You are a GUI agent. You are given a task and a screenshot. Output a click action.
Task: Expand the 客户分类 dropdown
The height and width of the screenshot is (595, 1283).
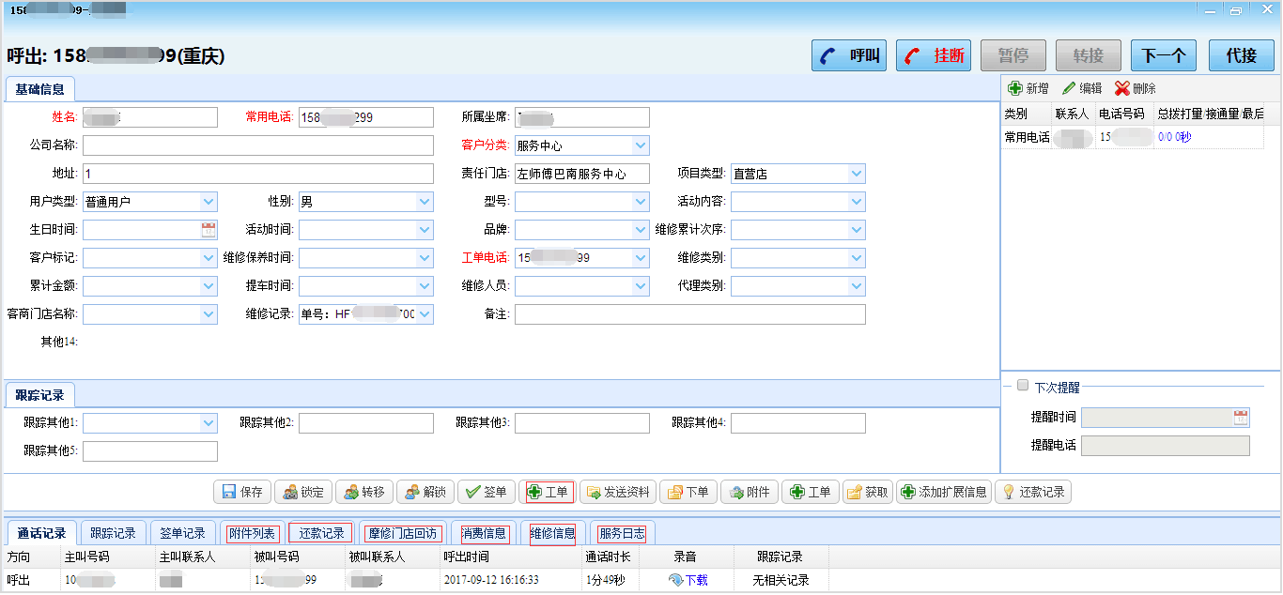coord(640,145)
